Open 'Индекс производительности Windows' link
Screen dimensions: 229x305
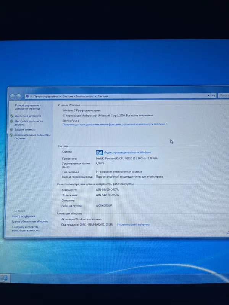coord(127,152)
